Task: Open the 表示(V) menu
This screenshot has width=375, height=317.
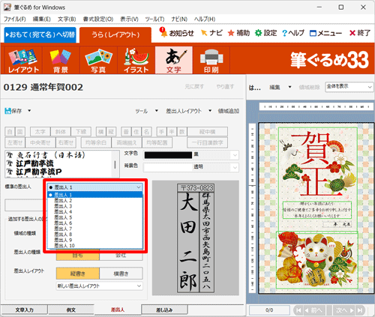Action: coord(129,19)
